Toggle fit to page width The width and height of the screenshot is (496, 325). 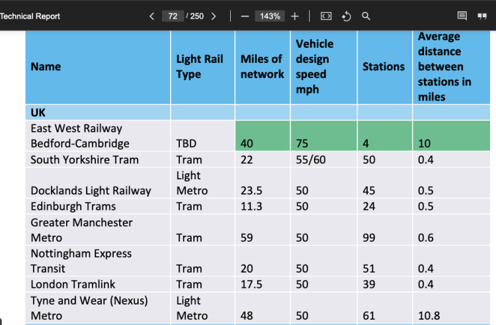(326, 16)
